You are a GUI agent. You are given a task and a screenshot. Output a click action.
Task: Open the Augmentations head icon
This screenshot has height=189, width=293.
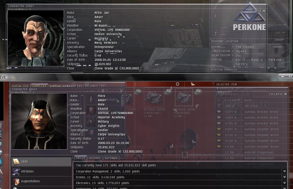(17, 181)
